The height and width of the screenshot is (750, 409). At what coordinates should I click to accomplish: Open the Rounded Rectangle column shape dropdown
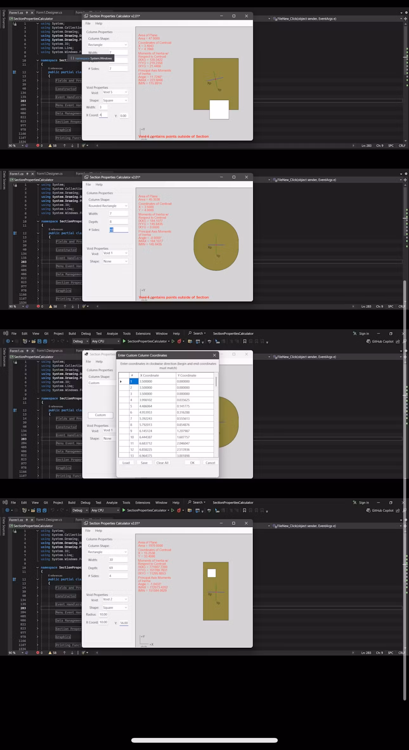point(108,206)
